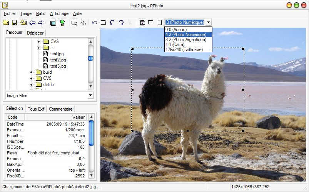Image resolution: width=309 pixels, height=192 pixels.
Task: Choose 1:1 (Carré) ratio option
Action: point(188,45)
